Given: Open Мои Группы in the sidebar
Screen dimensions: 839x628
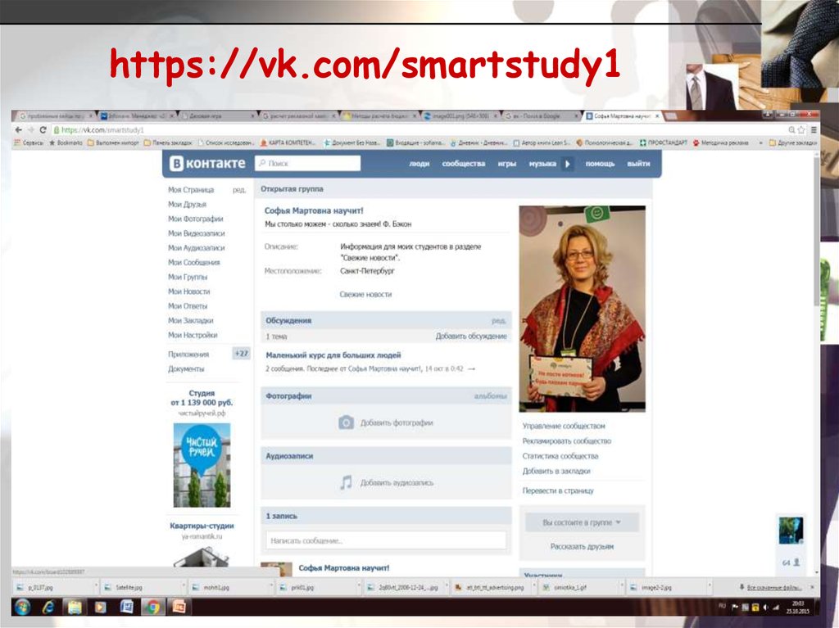Looking at the screenshot, I should (x=188, y=277).
